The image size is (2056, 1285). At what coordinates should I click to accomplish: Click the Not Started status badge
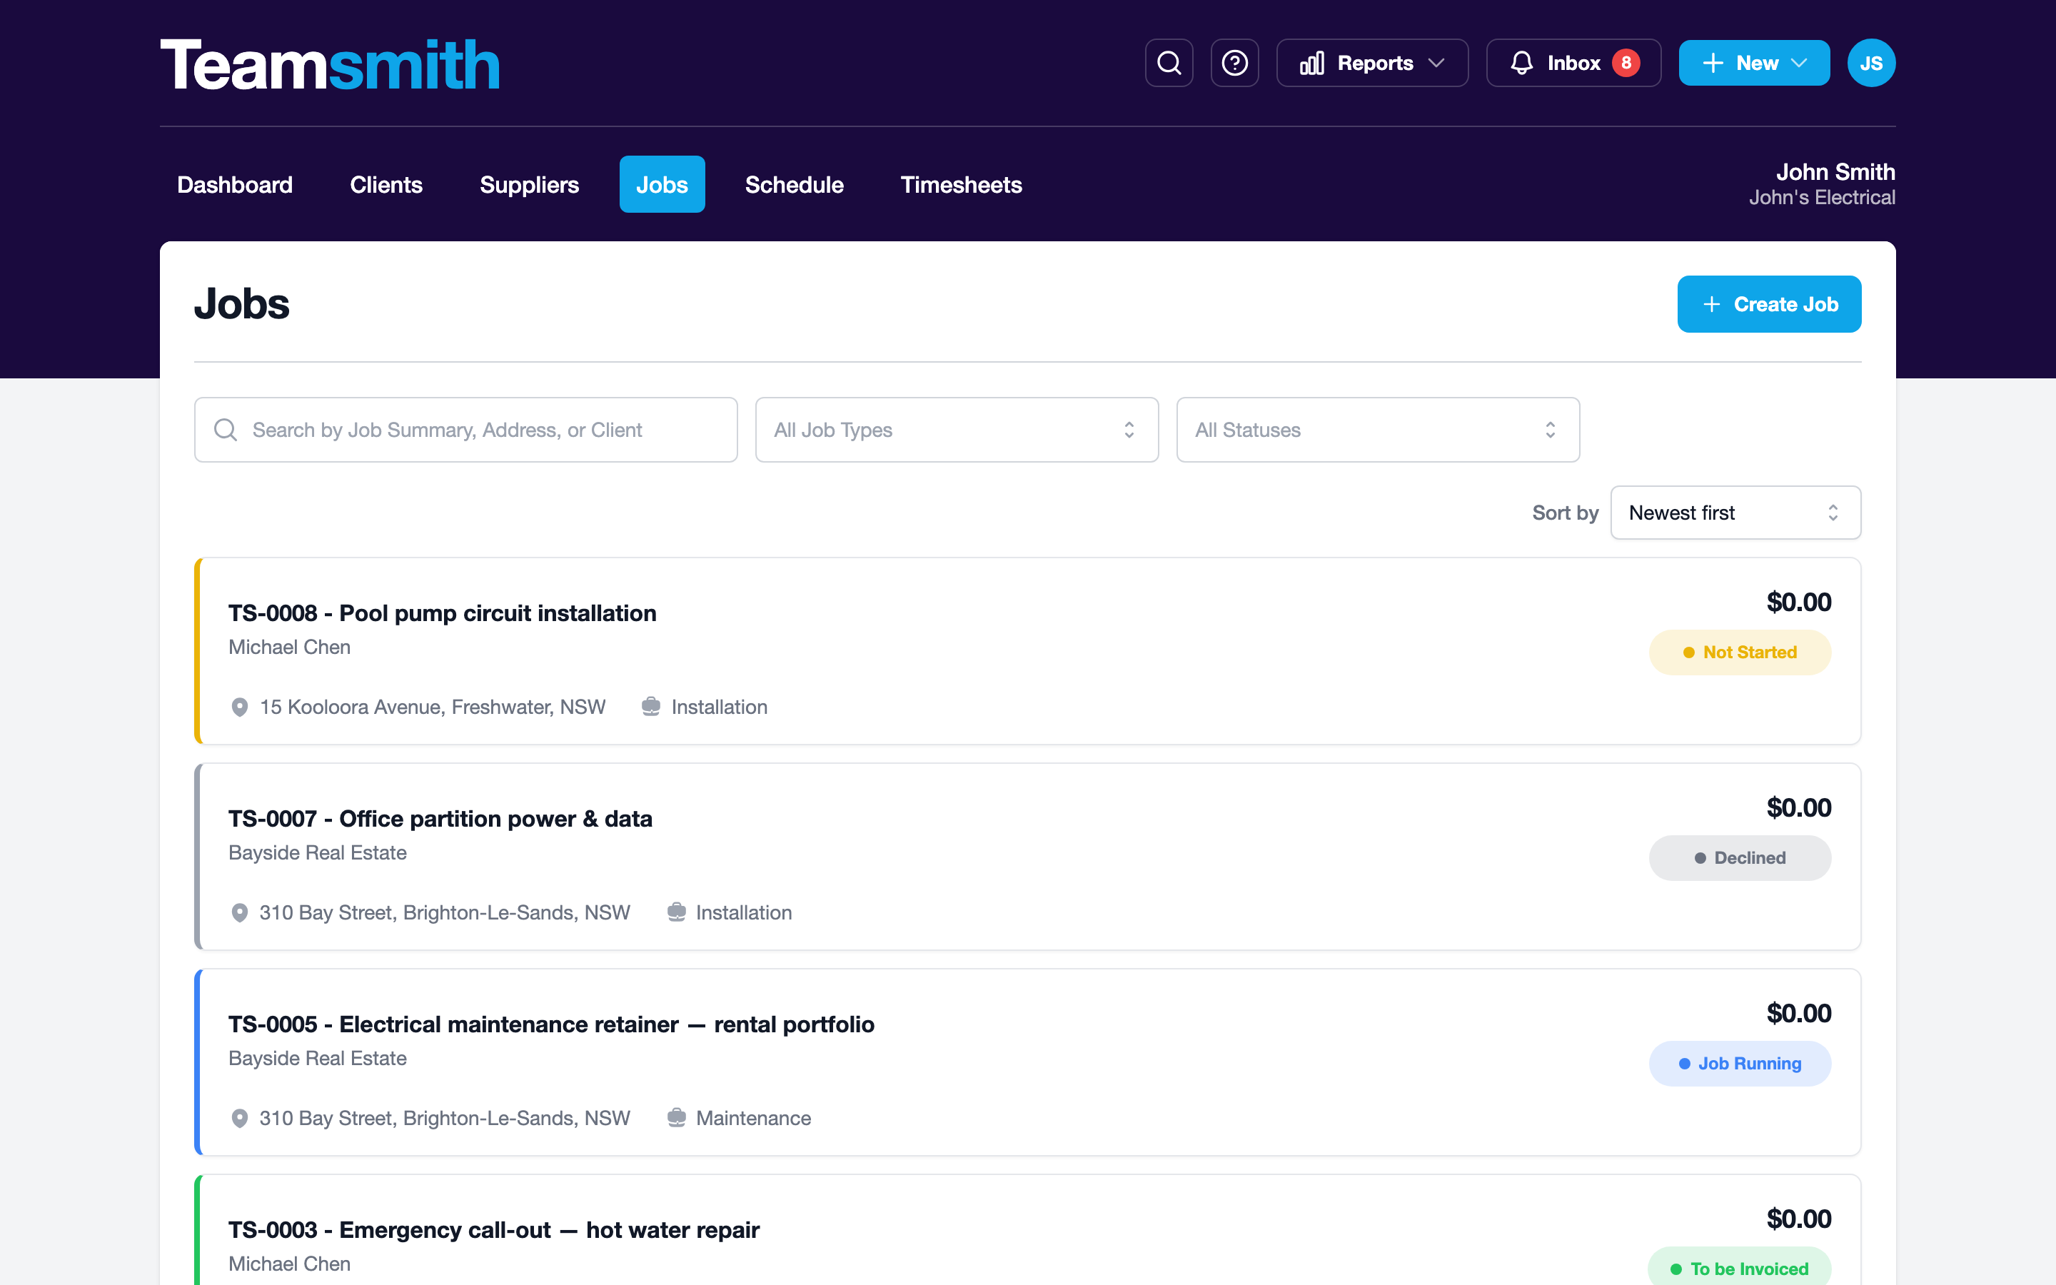tap(1740, 652)
